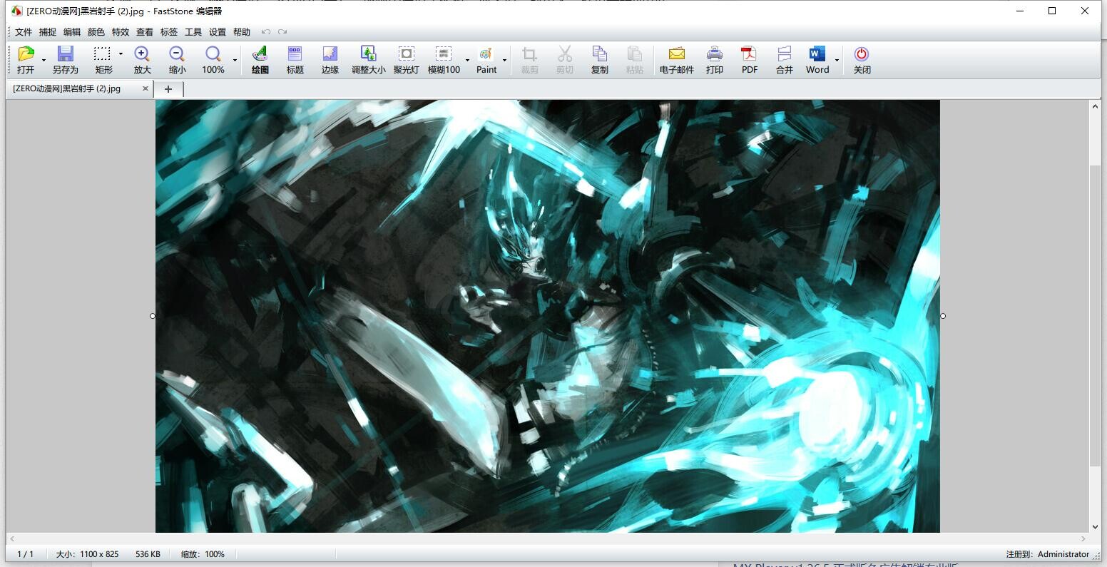Click the Save As (另存为) floppy disk icon
The height and width of the screenshot is (567, 1107).
[65, 60]
